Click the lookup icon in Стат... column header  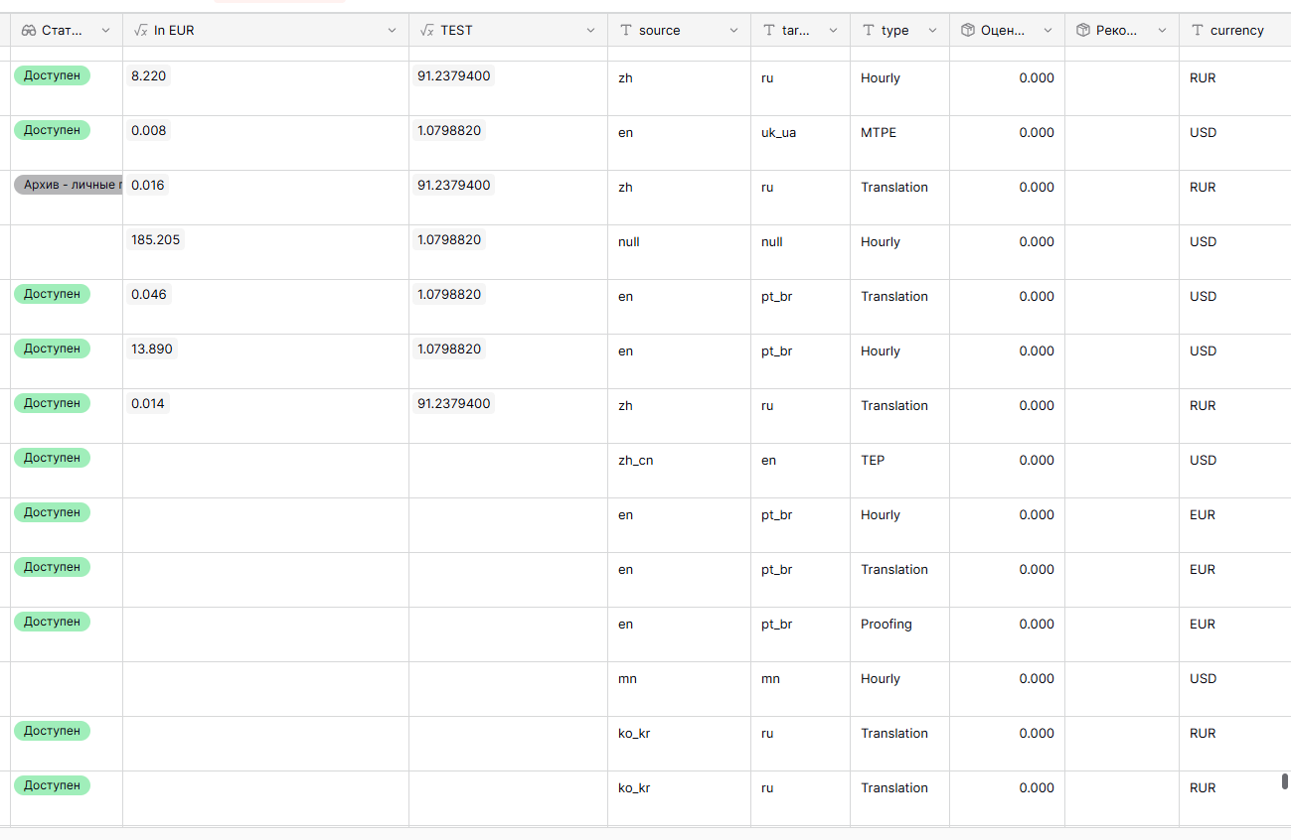(x=29, y=31)
